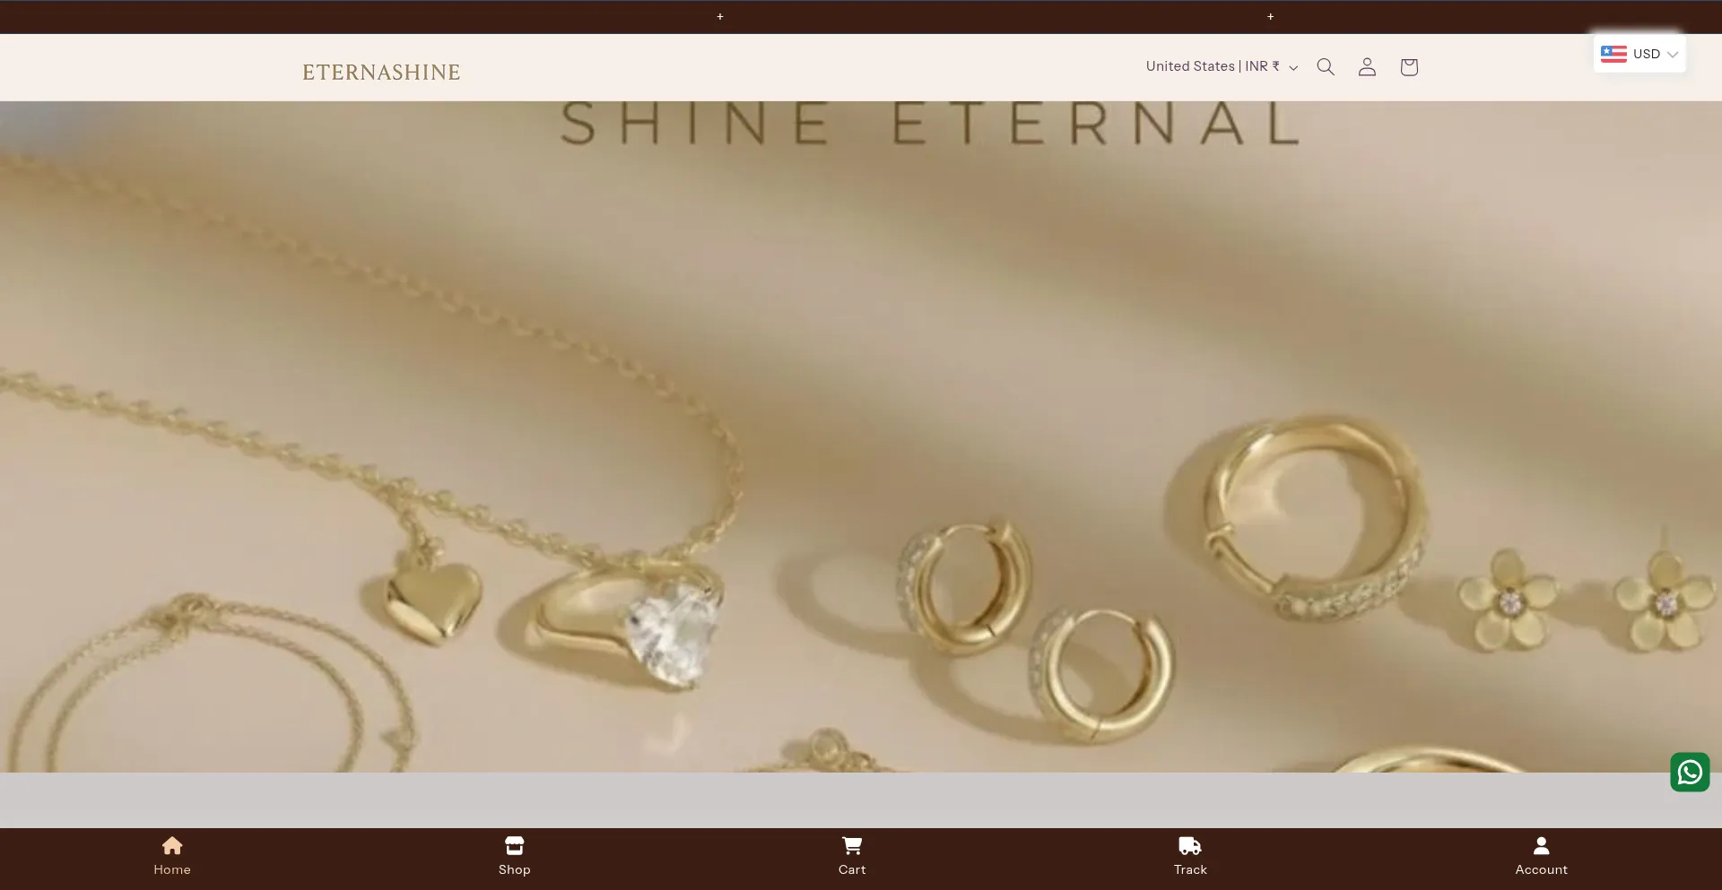Viewport: 1722px width, 890px height.
Task: Open the USD currency dropdown chevron
Action: click(1673, 55)
